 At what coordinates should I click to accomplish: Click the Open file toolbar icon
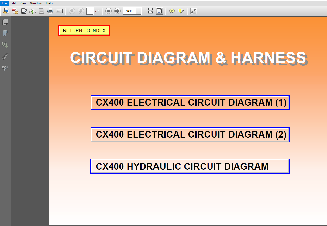tap(6, 11)
